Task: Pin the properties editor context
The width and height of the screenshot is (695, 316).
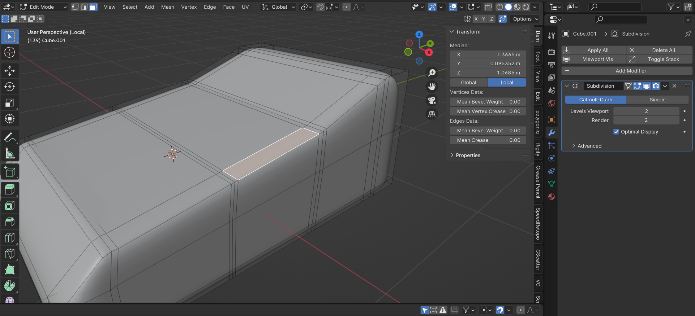Action: [688, 34]
